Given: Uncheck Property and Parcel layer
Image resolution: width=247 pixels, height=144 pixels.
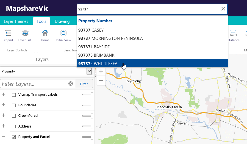Looking at the screenshot, I should pos(14,137).
